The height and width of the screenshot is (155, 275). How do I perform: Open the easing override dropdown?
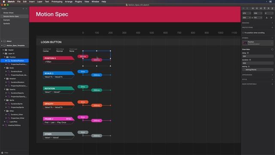(x=257, y=70)
